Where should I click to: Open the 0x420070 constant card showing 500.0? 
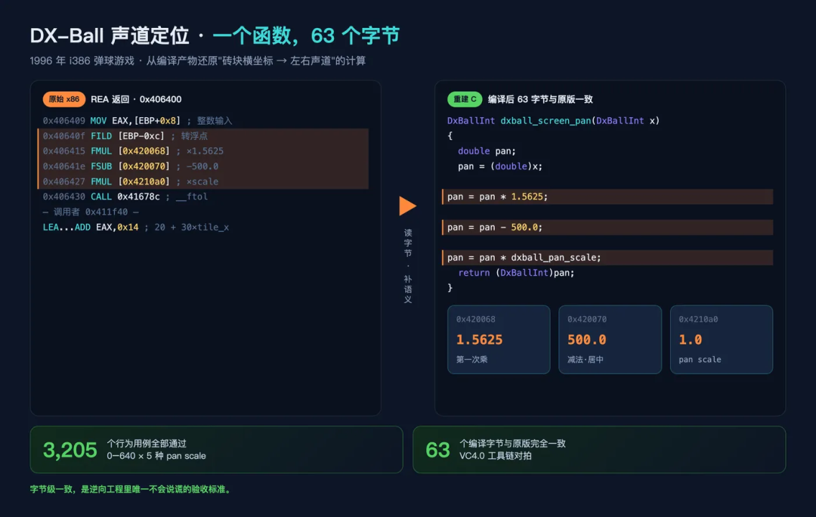(610, 339)
